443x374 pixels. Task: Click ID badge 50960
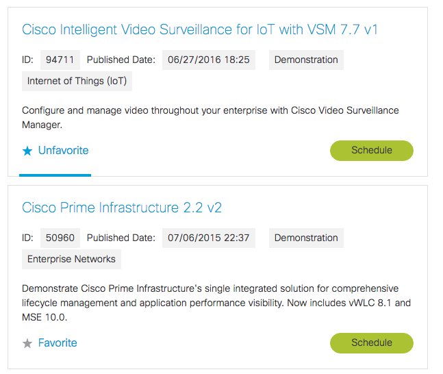pyautogui.click(x=60, y=238)
